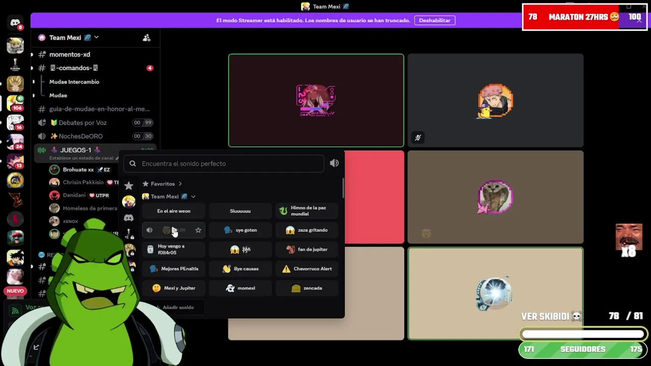Click XENOX voice member

(x=71, y=221)
